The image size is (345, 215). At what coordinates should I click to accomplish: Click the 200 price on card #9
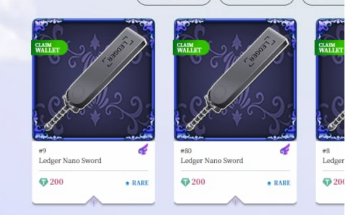point(56,182)
